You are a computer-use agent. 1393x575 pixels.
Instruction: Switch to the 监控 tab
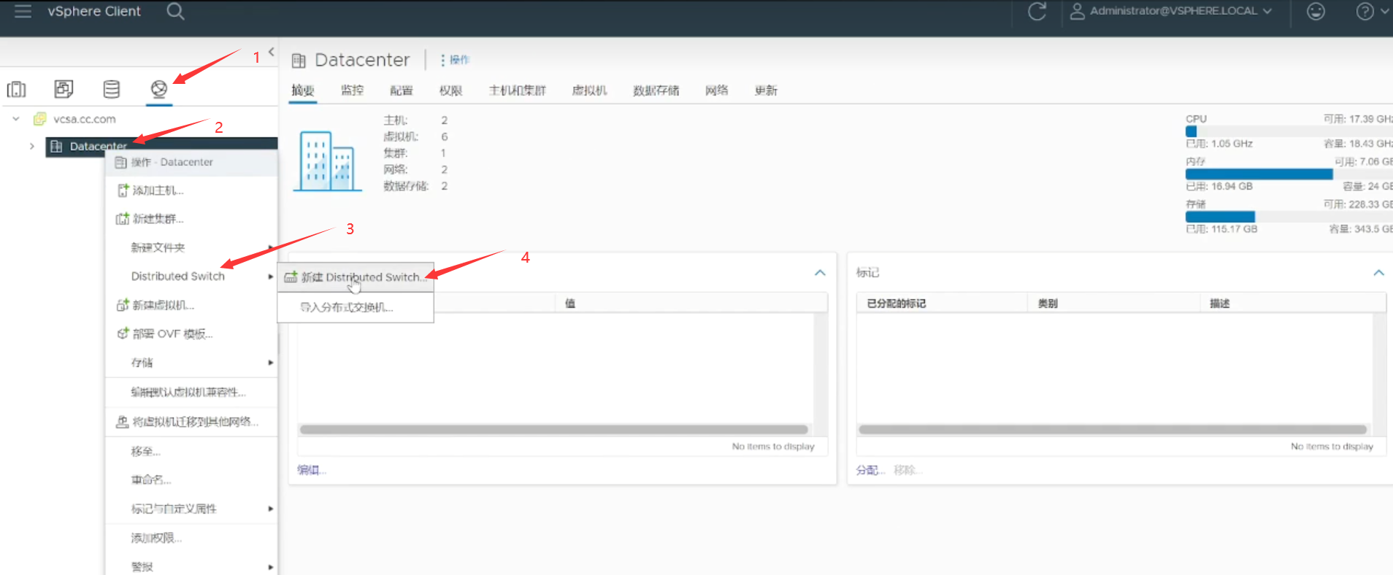click(x=352, y=90)
